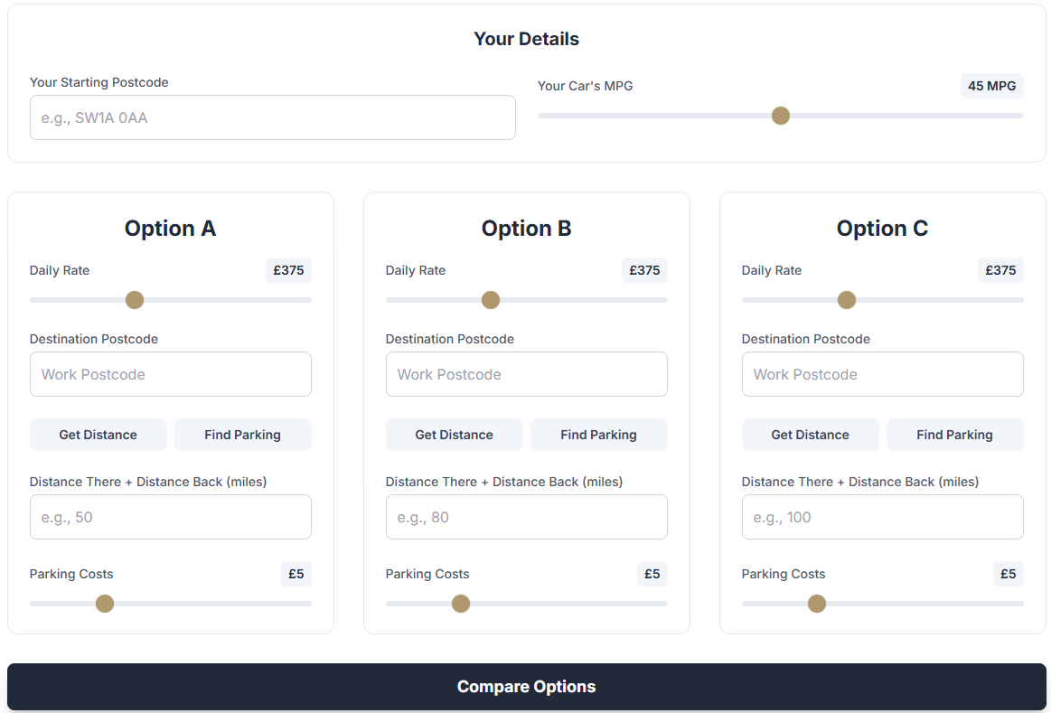The width and height of the screenshot is (1051, 713).
Task: Click the Car's MPG slider handle
Action: (x=781, y=116)
